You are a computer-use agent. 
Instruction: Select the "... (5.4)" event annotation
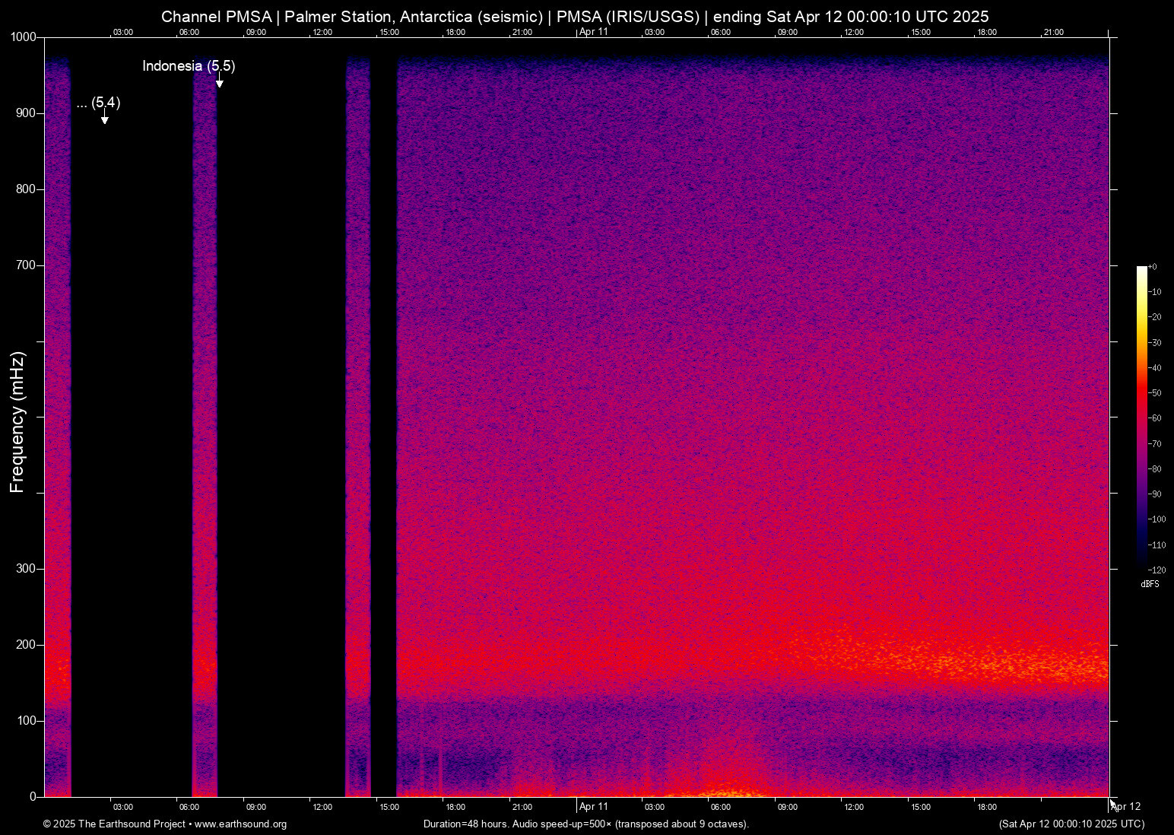pyautogui.click(x=99, y=103)
